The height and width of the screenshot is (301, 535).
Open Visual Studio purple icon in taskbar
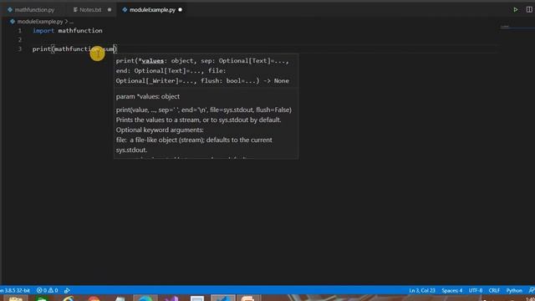(x=171, y=298)
